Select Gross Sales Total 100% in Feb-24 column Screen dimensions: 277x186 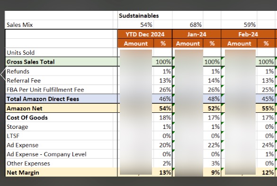pyautogui.click(x=266, y=62)
